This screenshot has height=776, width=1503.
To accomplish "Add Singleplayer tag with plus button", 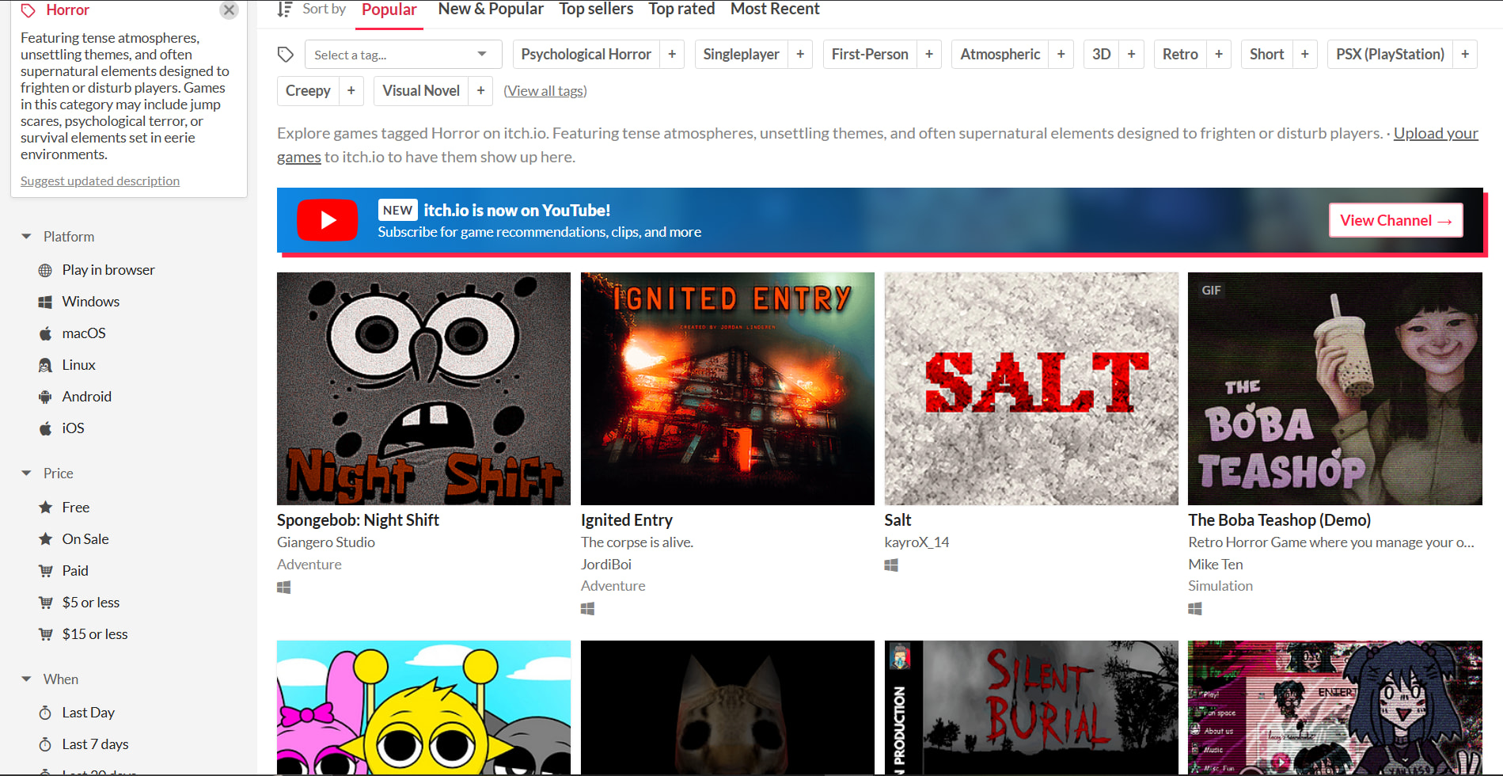I will pyautogui.click(x=800, y=54).
